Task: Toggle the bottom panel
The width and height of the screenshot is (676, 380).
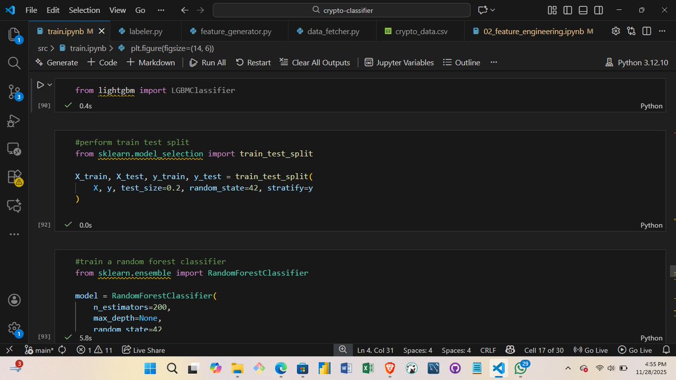Action: 583,10
